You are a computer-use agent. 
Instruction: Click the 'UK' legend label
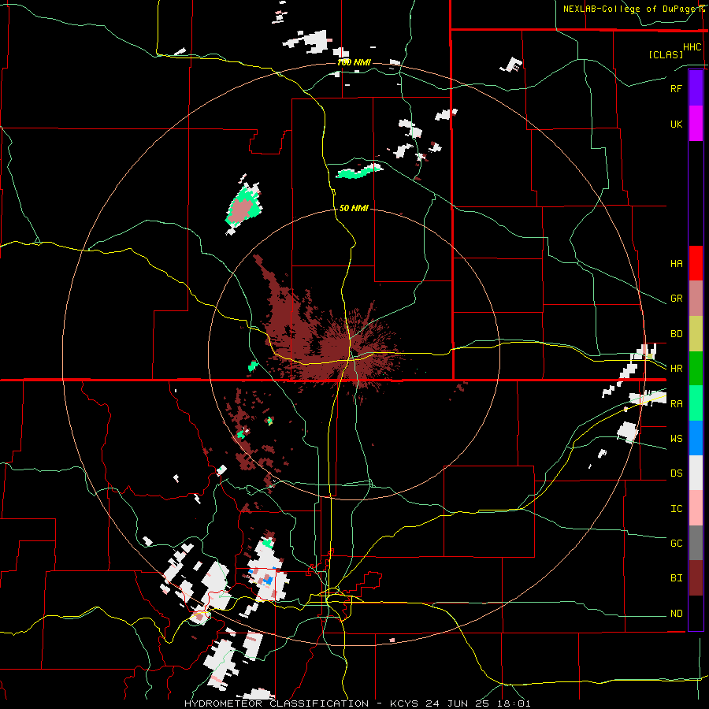click(x=676, y=124)
